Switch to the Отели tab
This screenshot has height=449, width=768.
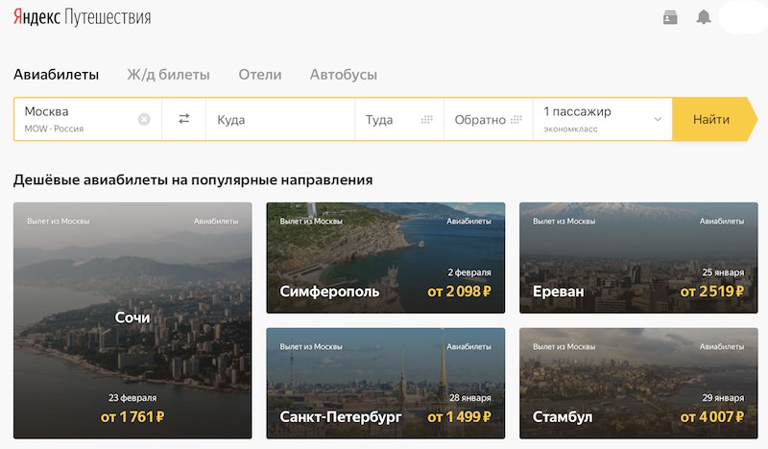click(259, 75)
